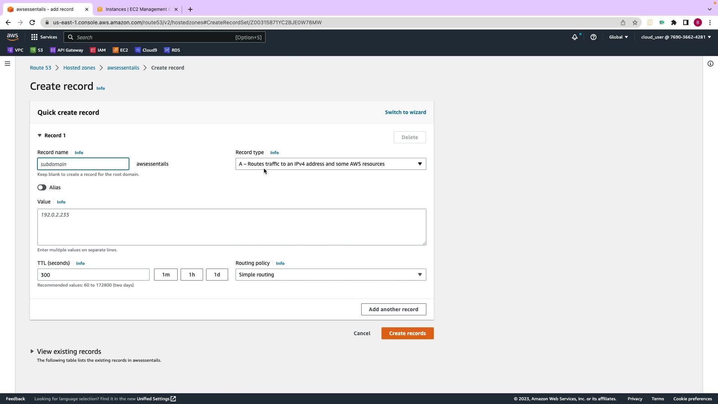
Task: Toggle the Alias switch on
Action: tap(42, 187)
